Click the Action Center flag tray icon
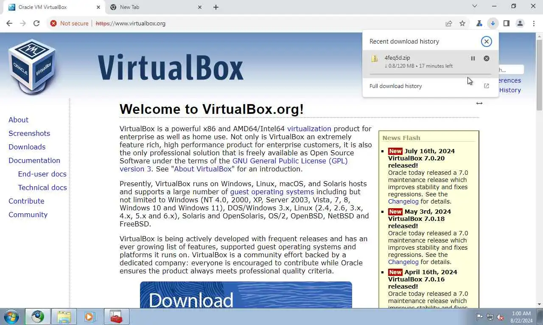Image resolution: width=543 pixels, height=325 pixels. (x=479, y=317)
